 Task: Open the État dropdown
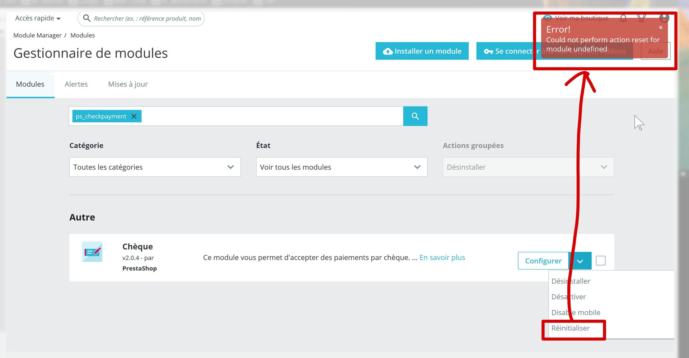342,167
